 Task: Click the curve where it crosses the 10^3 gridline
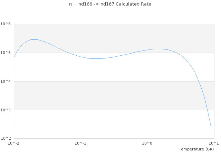[207, 110]
